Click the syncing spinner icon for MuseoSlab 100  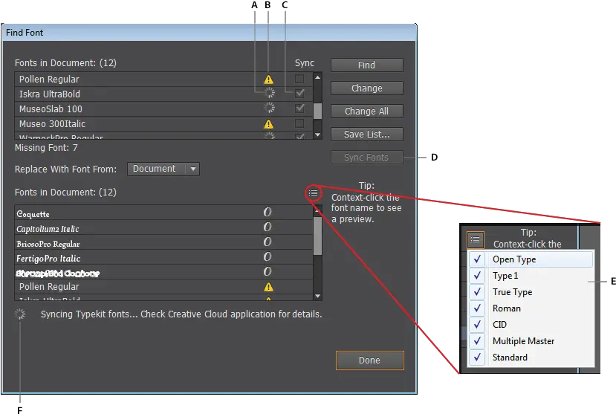(x=269, y=108)
